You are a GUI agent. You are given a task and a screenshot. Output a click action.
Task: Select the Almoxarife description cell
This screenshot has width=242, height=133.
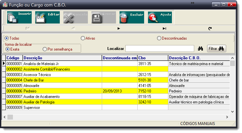(62, 86)
